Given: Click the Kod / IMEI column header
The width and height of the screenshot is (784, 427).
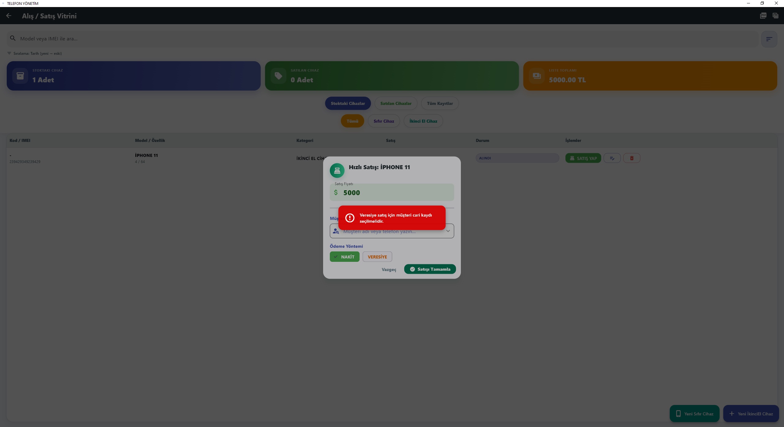Looking at the screenshot, I should click(20, 140).
